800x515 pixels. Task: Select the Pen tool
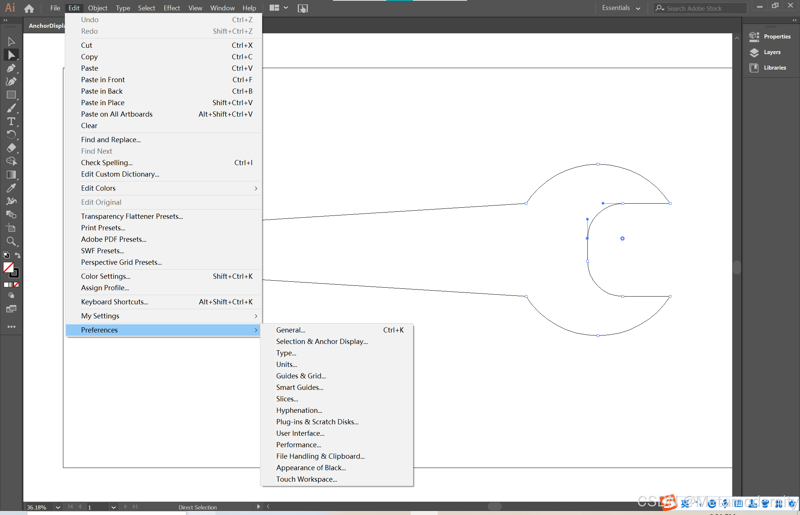tap(11, 68)
